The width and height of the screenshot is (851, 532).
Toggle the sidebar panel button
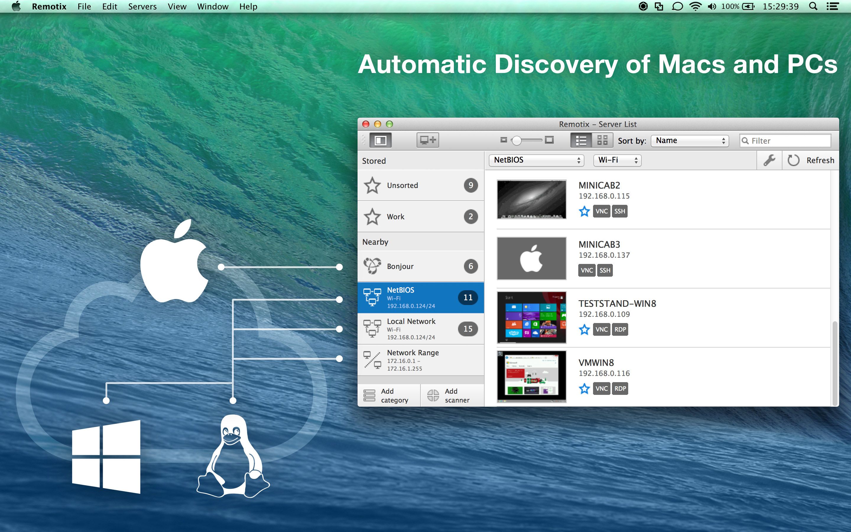(381, 140)
